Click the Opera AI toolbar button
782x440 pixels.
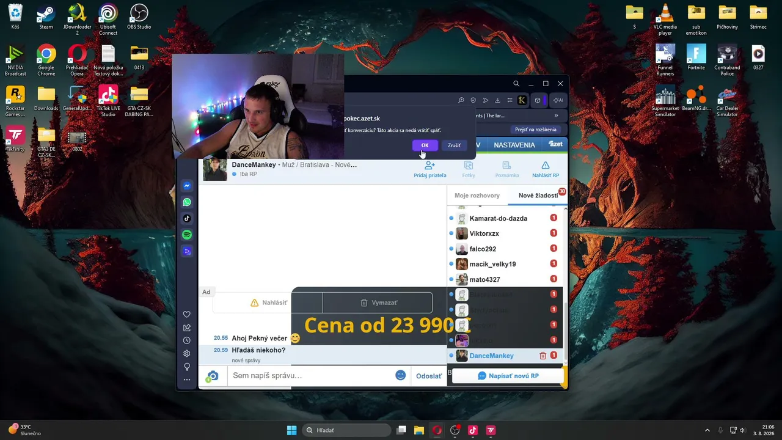558,100
